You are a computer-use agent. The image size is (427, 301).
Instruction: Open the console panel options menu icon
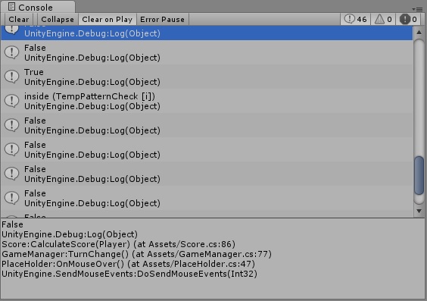[x=417, y=9]
